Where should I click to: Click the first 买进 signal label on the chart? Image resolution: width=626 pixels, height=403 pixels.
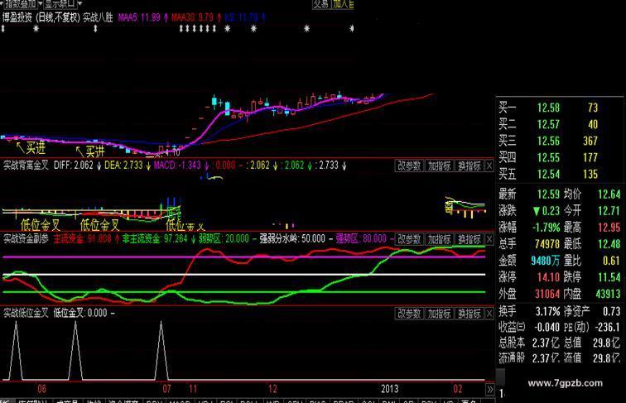35,148
